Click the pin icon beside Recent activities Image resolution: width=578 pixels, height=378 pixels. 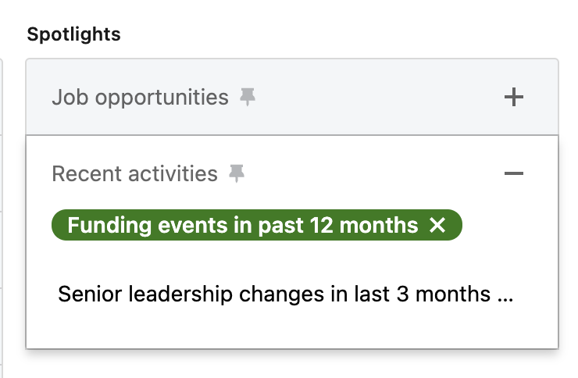(236, 173)
